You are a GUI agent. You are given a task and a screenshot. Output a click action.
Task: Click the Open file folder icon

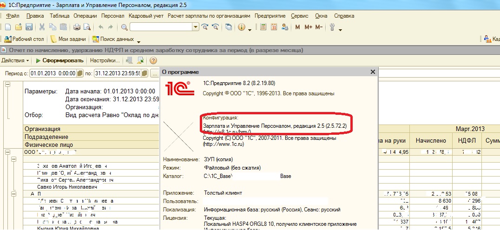click(x=19, y=27)
